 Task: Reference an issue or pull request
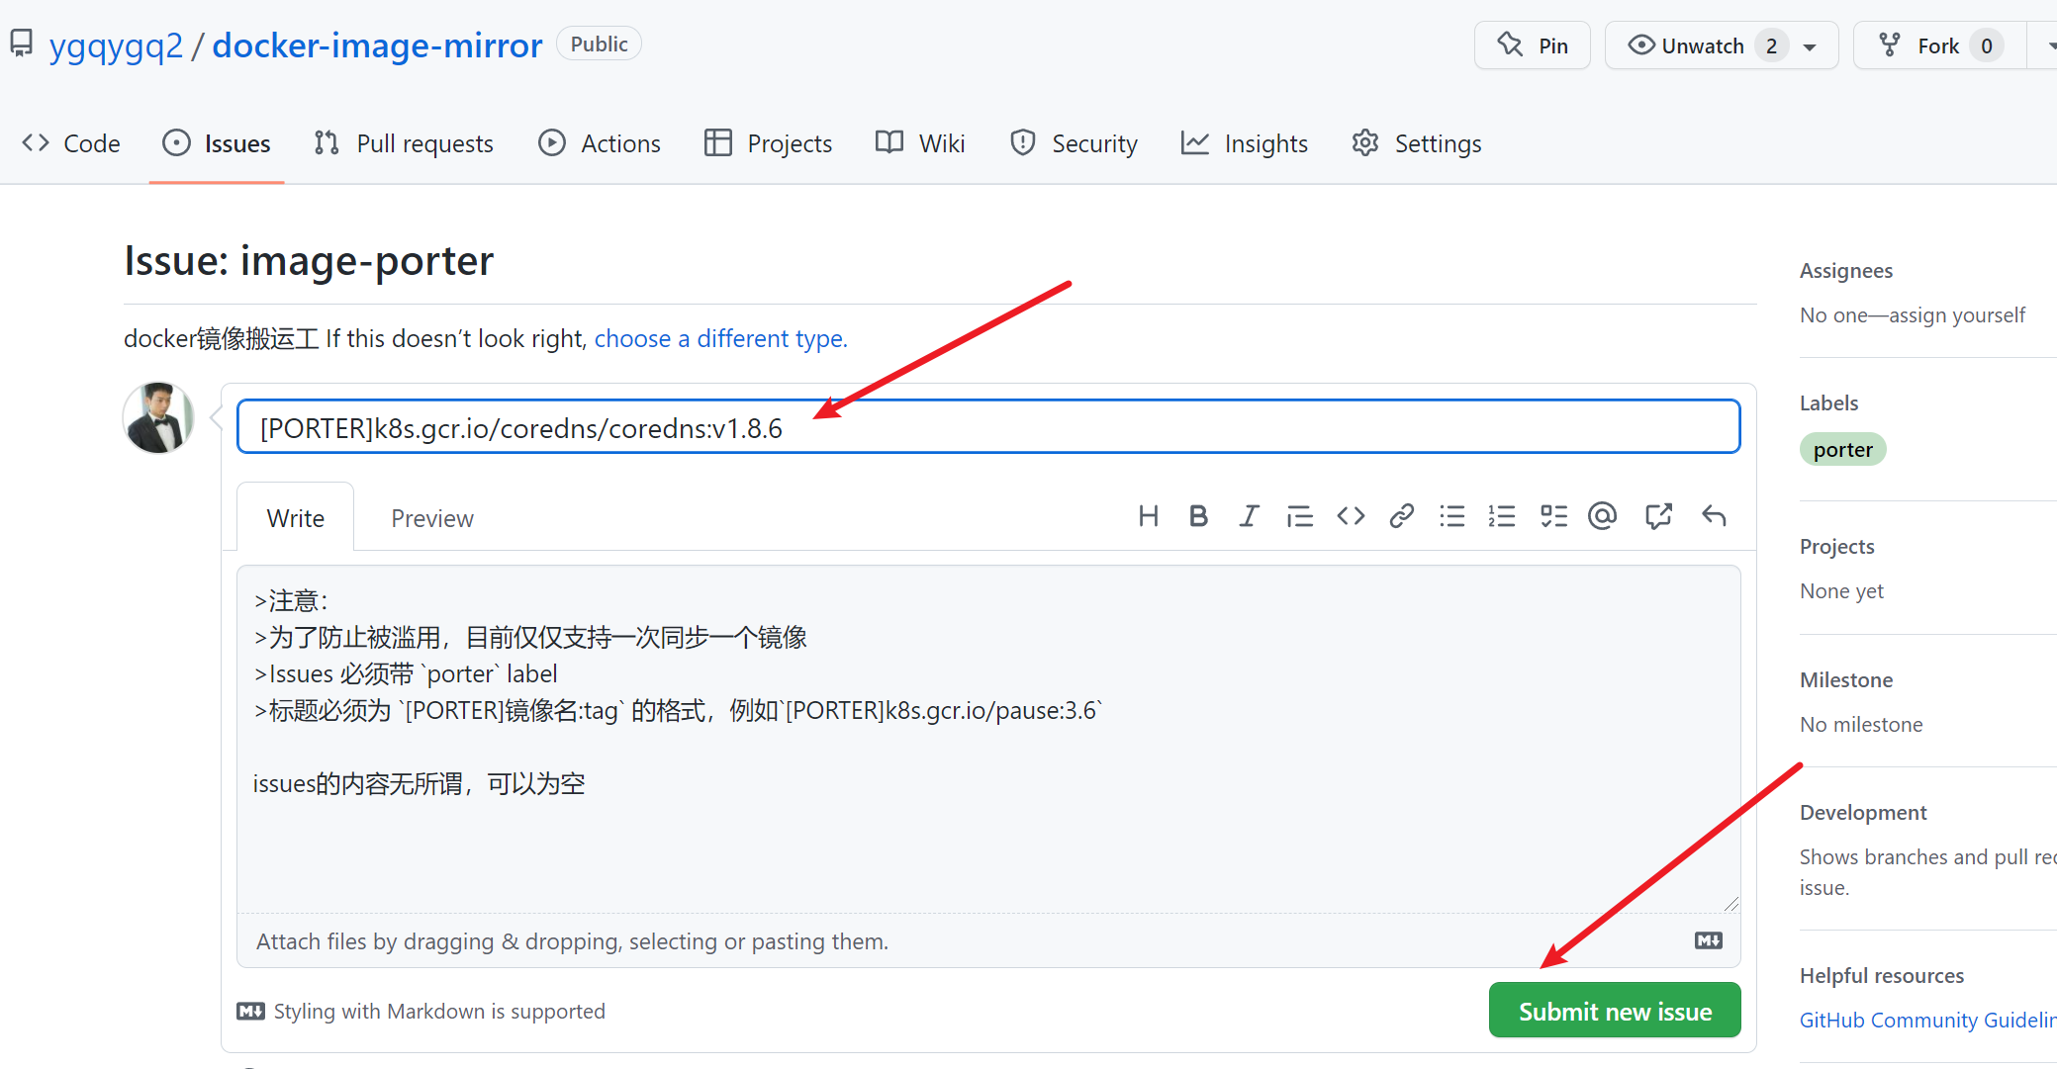point(1658,516)
